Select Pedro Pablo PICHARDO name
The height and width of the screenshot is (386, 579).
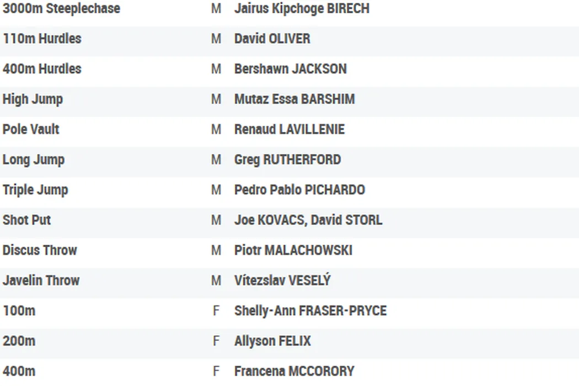(x=299, y=190)
